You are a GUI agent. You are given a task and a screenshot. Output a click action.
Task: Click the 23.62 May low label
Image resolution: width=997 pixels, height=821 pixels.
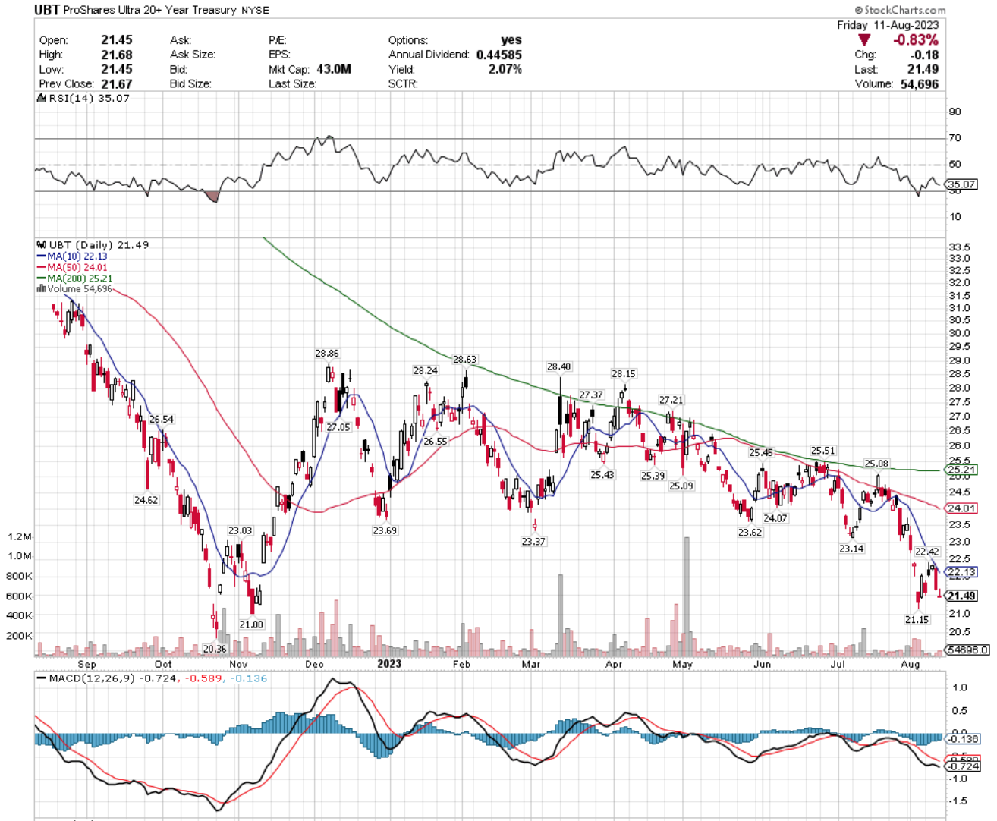(750, 533)
